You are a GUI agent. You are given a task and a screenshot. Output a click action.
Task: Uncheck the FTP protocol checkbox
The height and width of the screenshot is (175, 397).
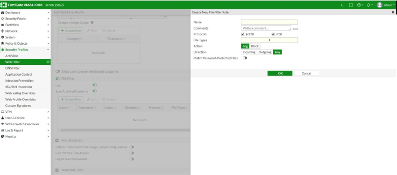pos(273,34)
